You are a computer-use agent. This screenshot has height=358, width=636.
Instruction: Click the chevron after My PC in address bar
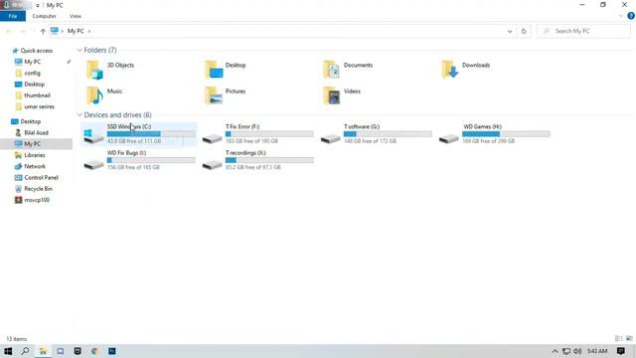tap(89, 31)
